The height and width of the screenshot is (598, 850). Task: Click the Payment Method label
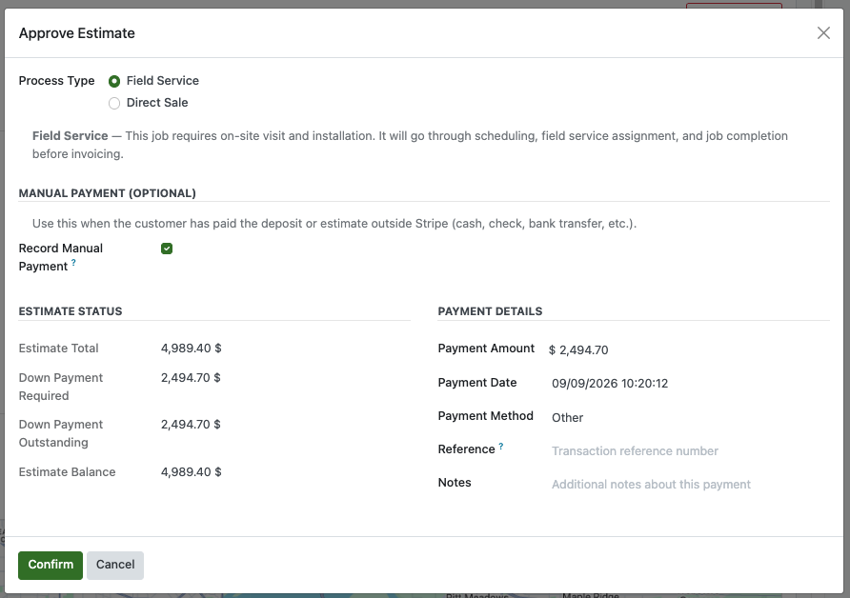pos(486,415)
